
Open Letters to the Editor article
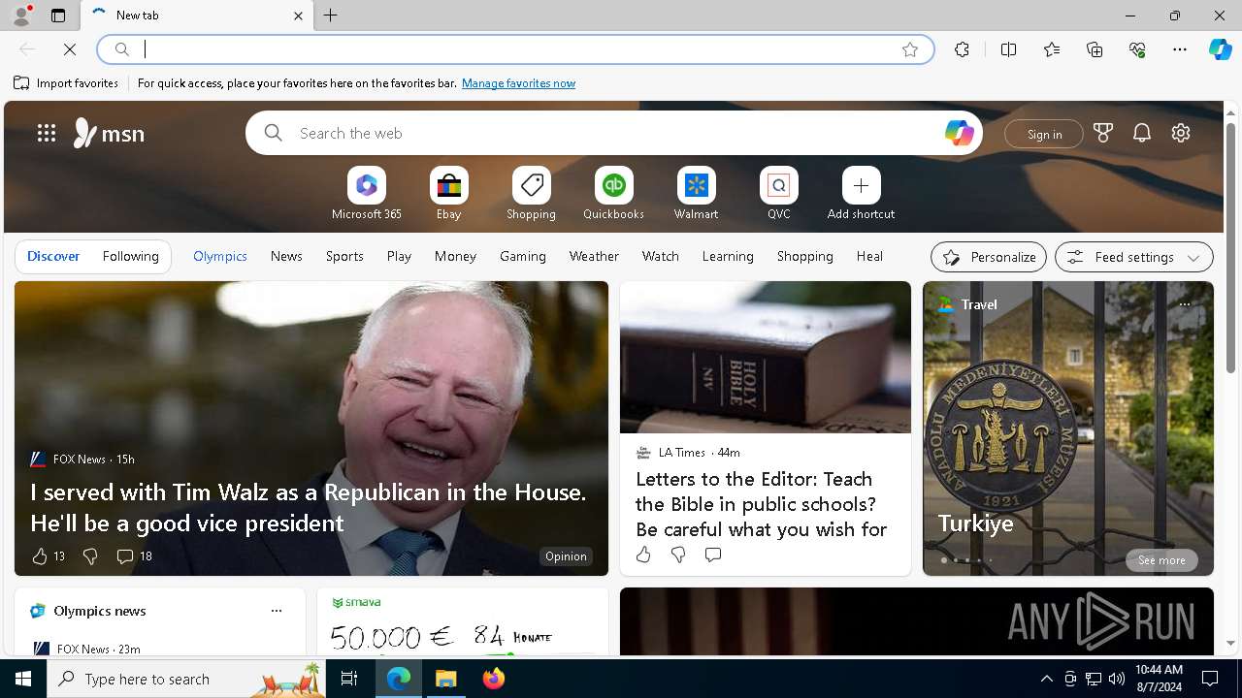click(x=761, y=504)
